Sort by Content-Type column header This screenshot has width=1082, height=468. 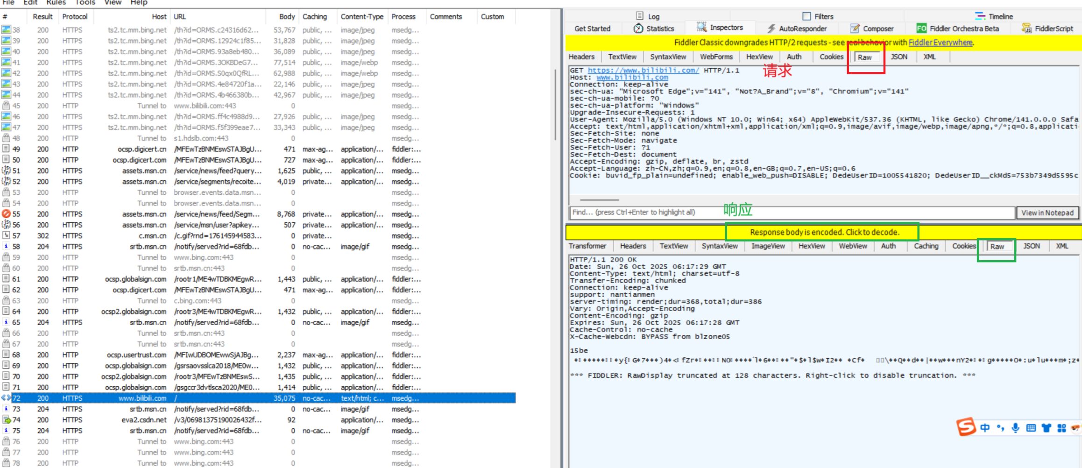tap(362, 16)
